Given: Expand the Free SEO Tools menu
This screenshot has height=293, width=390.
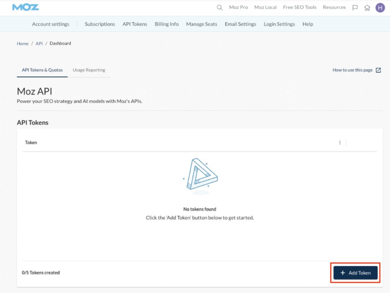Looking at the screenshot, I should point(299,7).
